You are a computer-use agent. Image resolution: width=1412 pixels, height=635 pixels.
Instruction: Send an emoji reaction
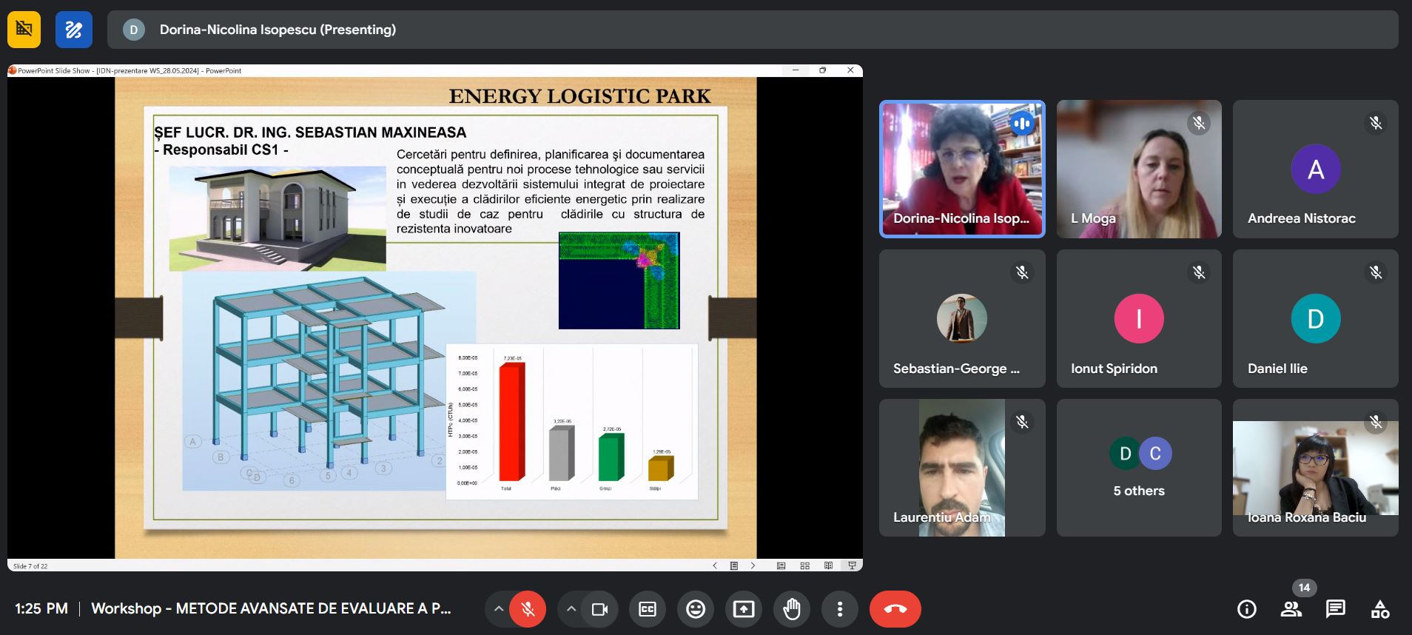click(x=696, y=609)
